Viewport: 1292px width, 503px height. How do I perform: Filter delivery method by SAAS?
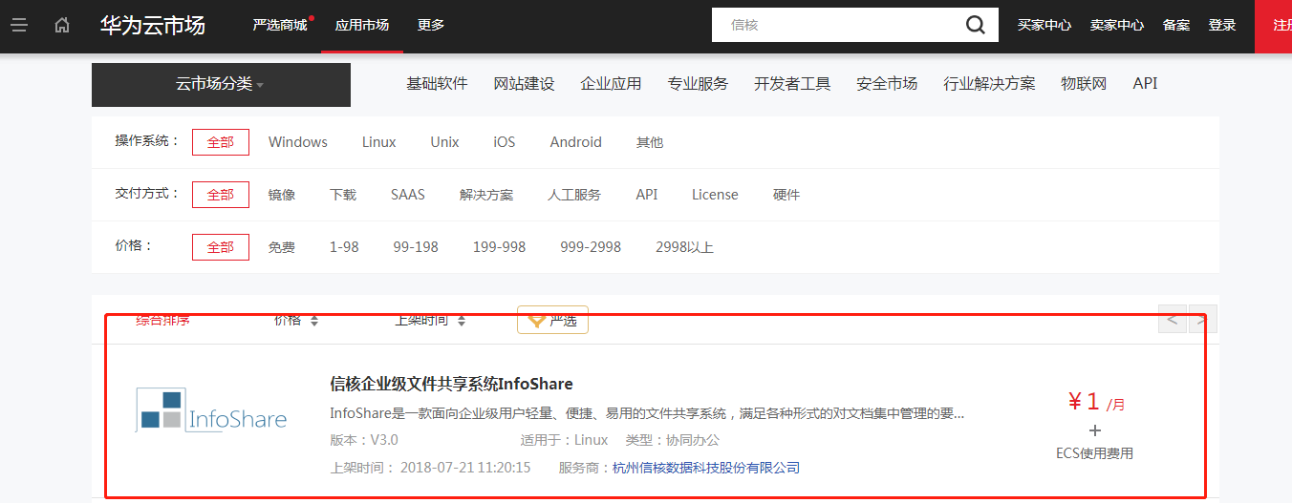click(408, 195)
